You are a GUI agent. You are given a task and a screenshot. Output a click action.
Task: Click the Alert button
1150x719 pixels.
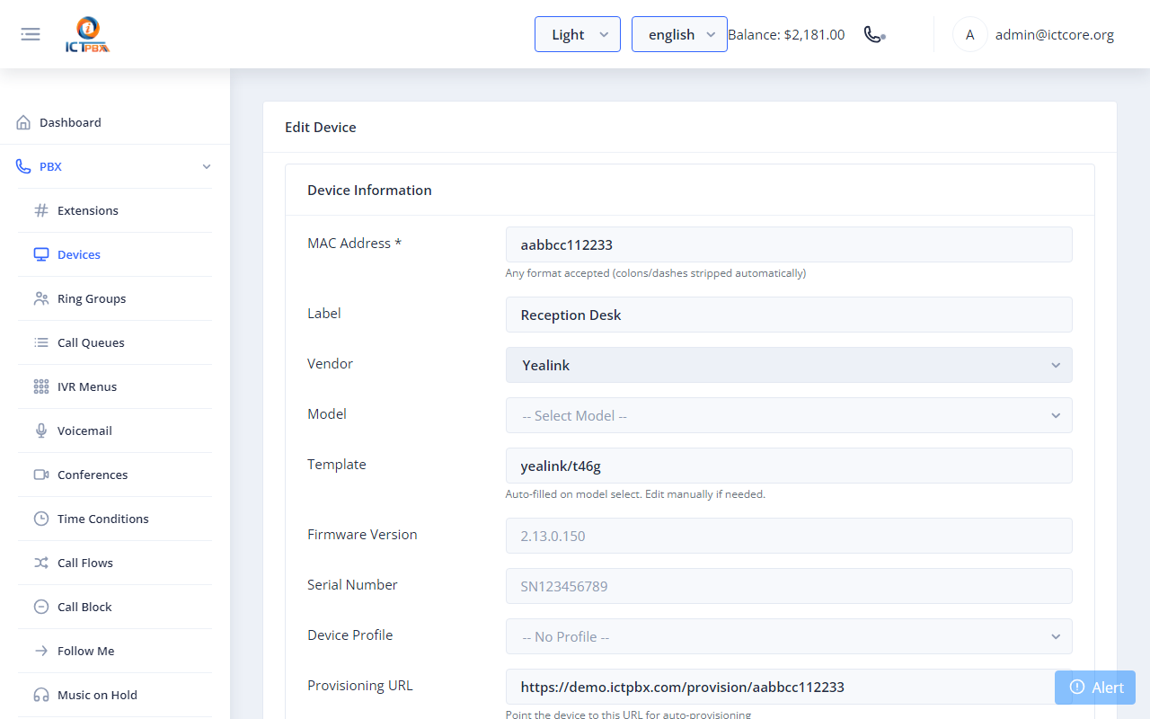tap(1095, 688)
